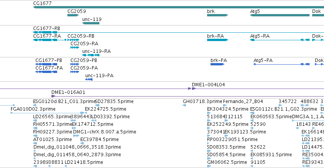
Task: Click the DMG1-chrX.8.007.a.5prime label
Action: (x=105, y=132)
